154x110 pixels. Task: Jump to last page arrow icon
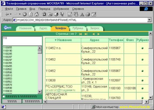tap(86, 34)
